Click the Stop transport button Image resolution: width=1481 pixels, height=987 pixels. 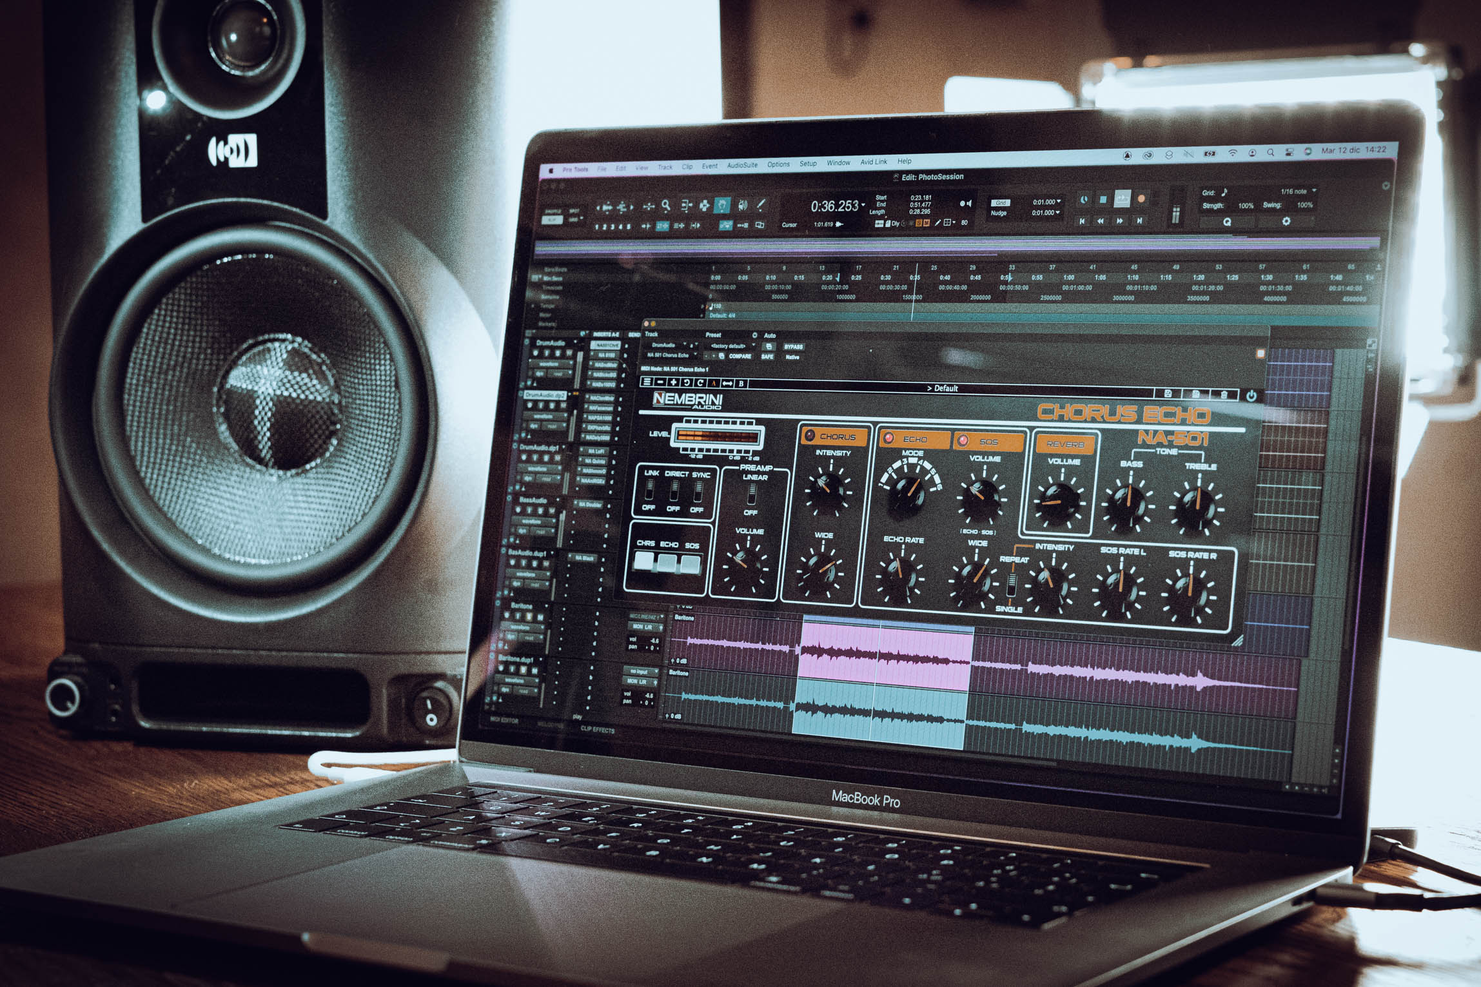[1103, 199]
